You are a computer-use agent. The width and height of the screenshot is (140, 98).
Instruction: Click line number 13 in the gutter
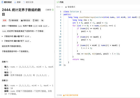click(x=60, y=45)
